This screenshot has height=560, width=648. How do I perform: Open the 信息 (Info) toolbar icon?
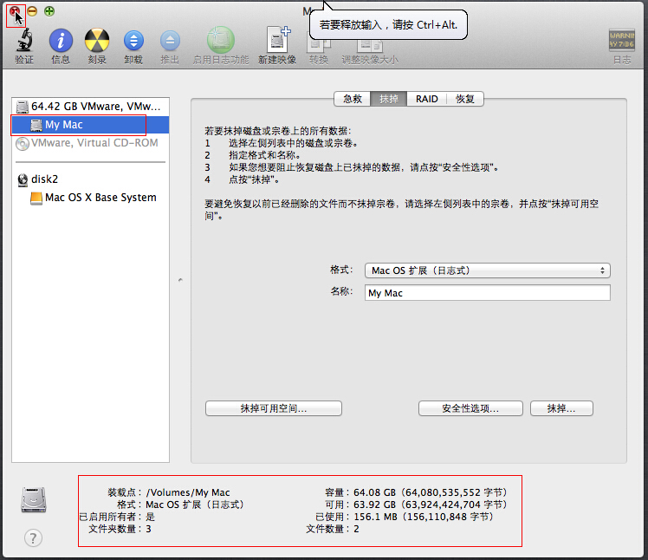click(x=61, y=41)
